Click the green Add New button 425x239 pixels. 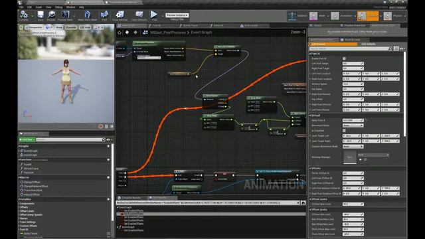(x=27, y=139)
